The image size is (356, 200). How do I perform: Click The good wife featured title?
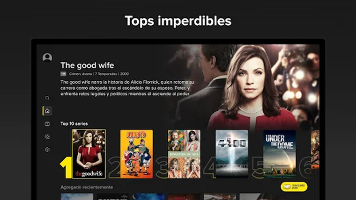(x=87, y=65)
